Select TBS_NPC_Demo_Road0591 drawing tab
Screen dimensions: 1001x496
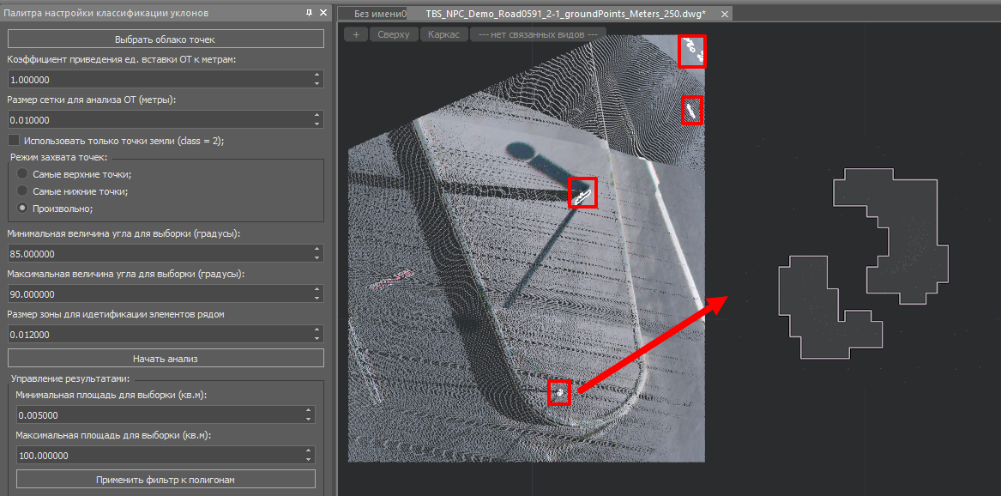coord(565,14)
